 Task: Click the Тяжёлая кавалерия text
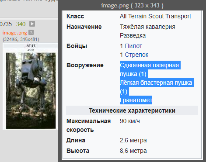tap(147, 27)
